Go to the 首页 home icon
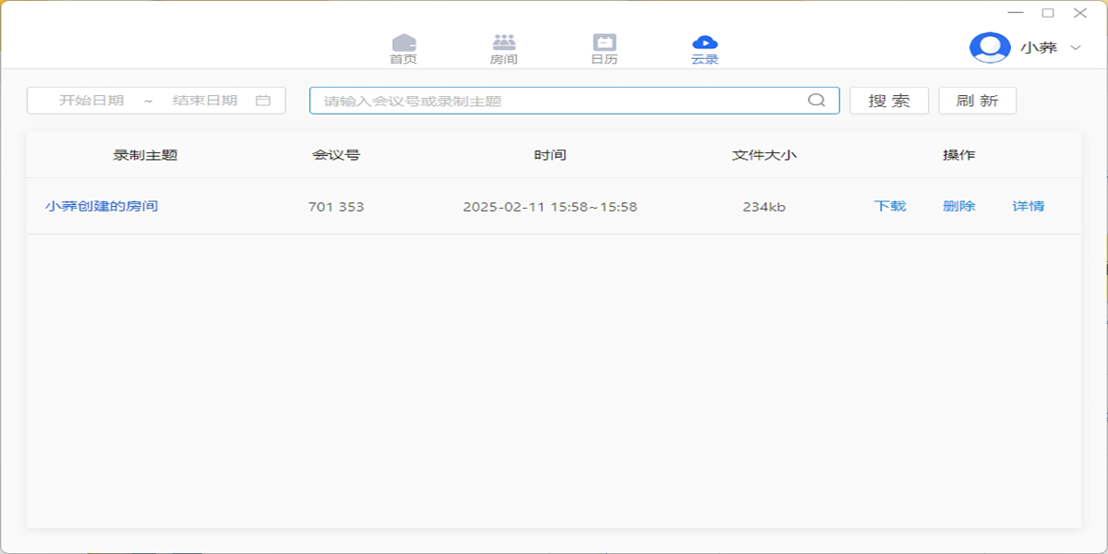 403,43
